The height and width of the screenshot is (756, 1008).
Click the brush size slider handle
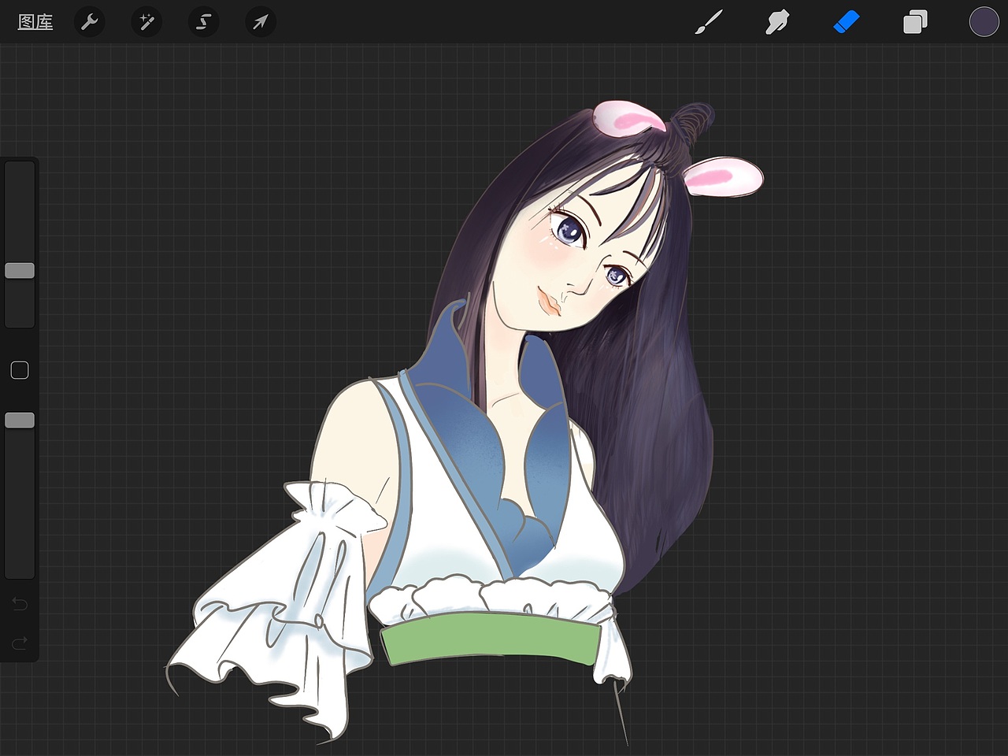tap(20, 271)
